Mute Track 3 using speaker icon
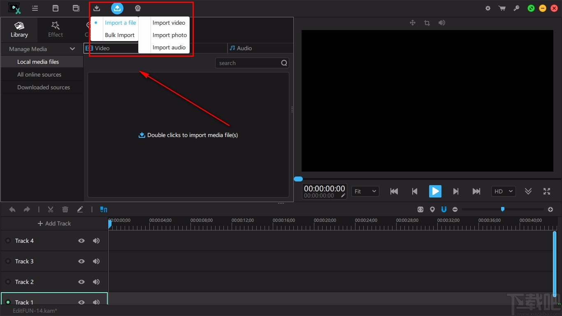 click(96, 261)
